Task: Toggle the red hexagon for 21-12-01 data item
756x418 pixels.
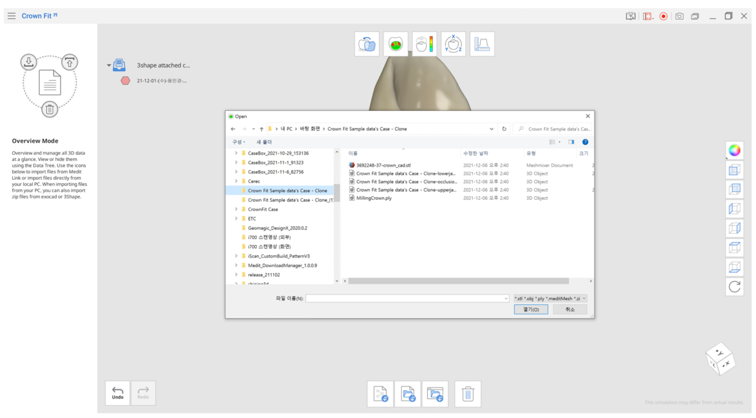Action: [x=125, y=81]
